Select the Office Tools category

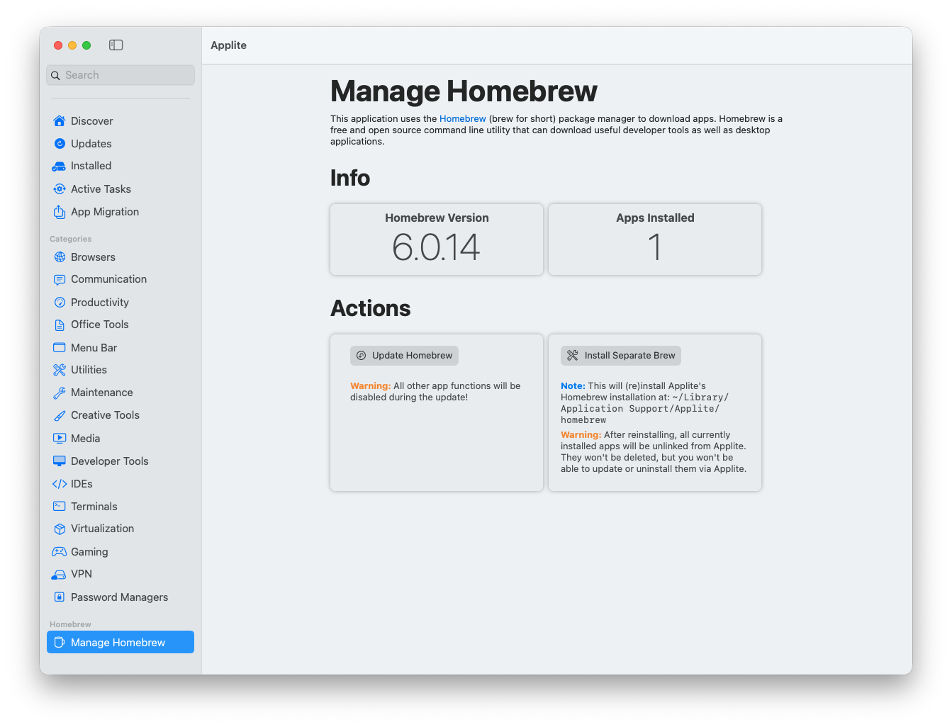pyautogui.click(x=121, y=325)
